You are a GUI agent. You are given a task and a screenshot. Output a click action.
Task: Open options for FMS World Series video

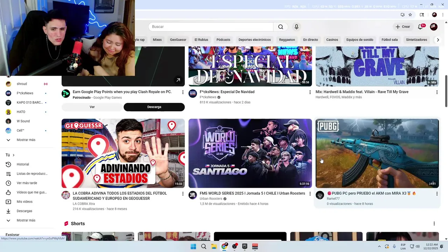click(x=310, y=194)
